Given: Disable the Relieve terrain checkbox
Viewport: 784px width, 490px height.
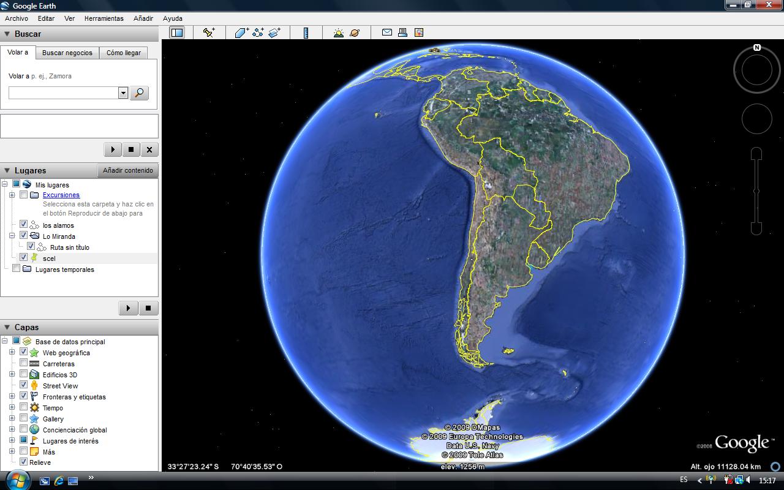Looking at the screenshot, I should pos(23,462).
